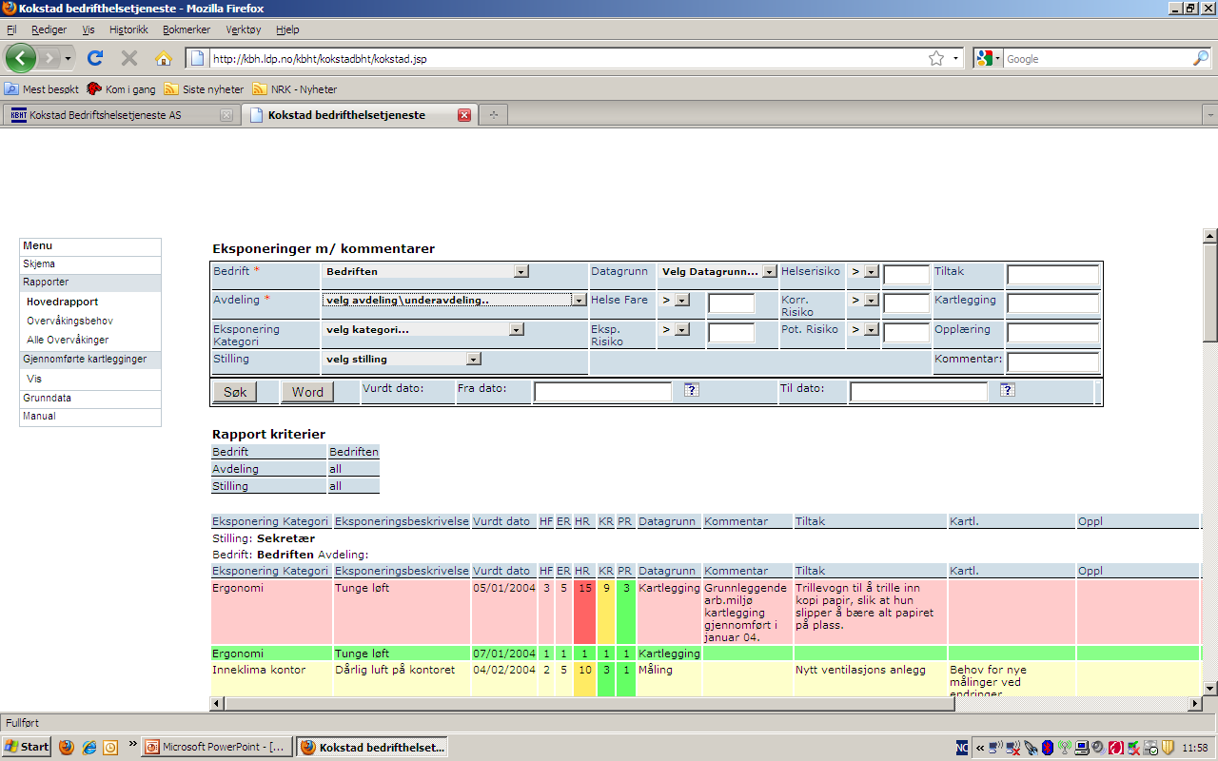The width and height of the screenshot is (1218, 761).
Task: Open the Velg Datagrunn dropdown
Action: (x=769, y=271)
